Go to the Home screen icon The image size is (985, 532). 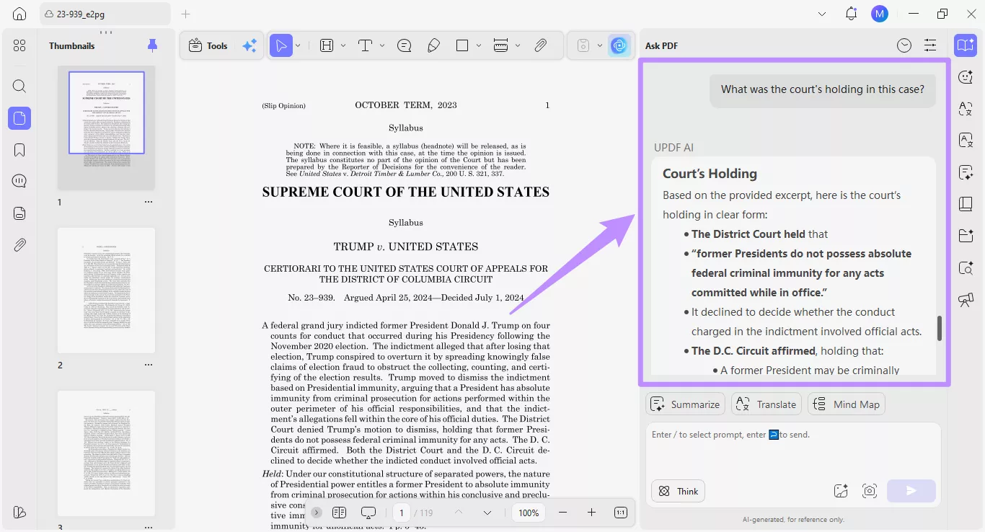(19, 14)
